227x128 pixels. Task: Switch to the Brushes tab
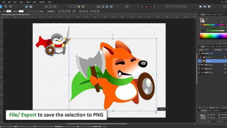(220, 14)
